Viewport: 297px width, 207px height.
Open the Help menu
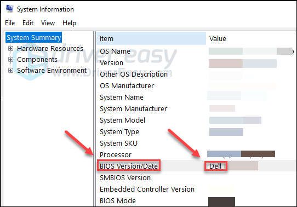click(70, 23)
